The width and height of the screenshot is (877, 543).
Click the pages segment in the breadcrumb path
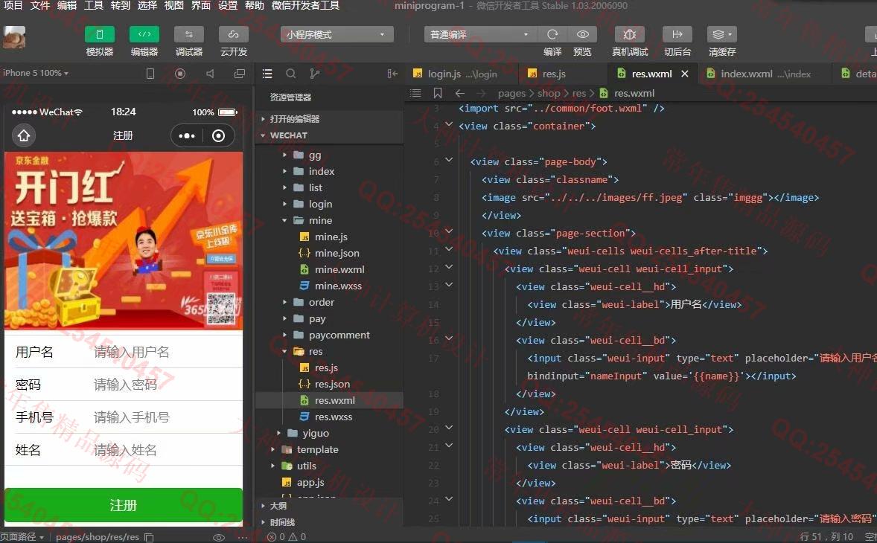[511, 93]
